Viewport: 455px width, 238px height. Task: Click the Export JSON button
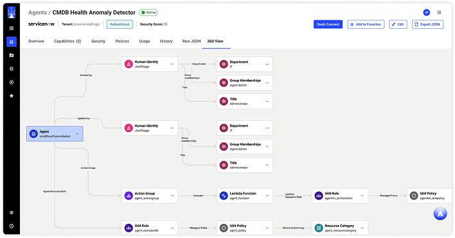pos(427,24)
